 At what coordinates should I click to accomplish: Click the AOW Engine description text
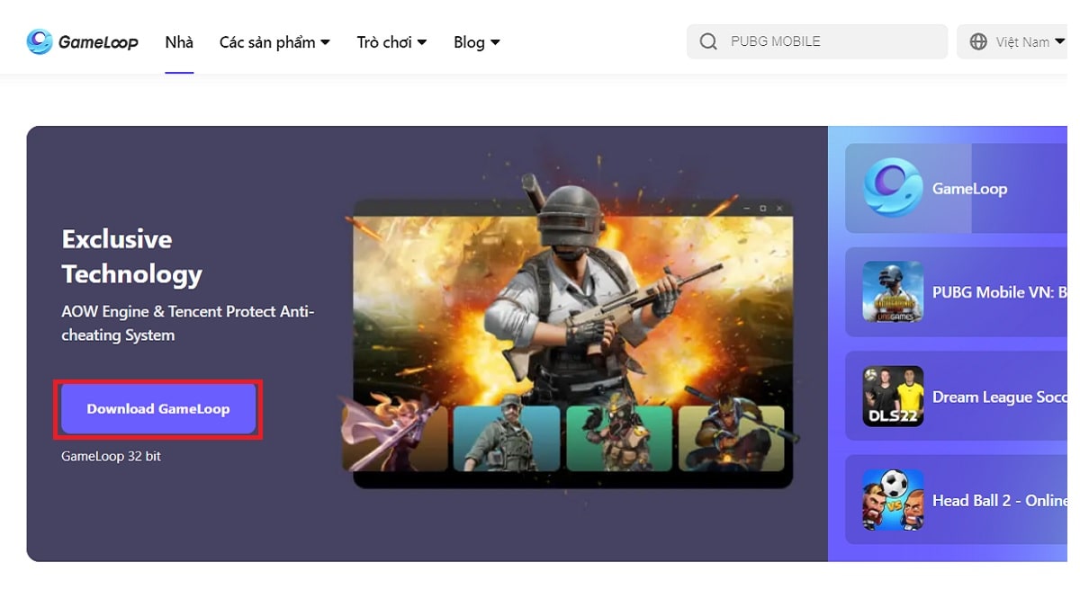coord(188,324)
